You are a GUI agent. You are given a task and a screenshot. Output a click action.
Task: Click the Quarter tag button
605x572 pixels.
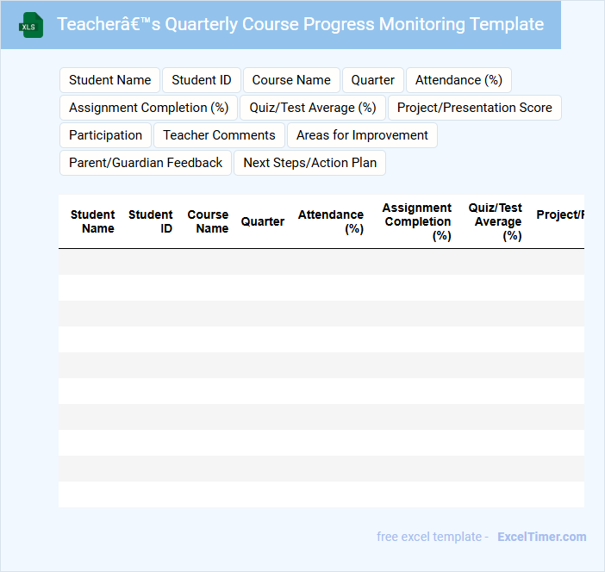pos(372,80)
